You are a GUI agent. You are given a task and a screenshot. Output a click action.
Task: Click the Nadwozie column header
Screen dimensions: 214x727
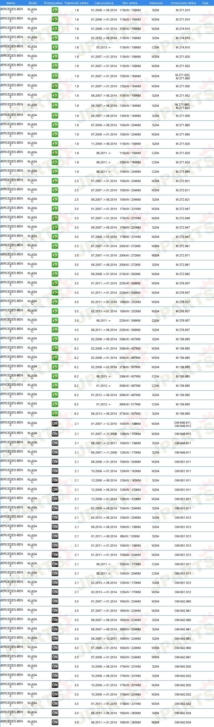156,3
